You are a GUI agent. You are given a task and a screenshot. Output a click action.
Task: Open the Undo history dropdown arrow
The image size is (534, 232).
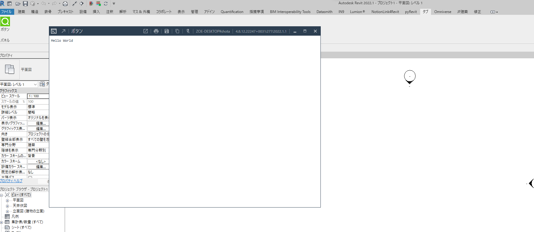(x=49, y=4)
